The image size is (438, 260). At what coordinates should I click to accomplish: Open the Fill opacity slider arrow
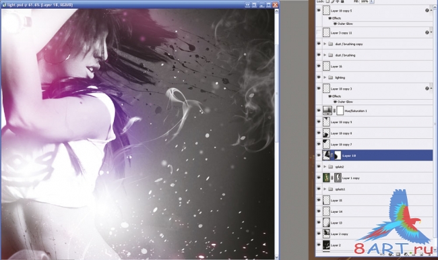pos(372,1)
